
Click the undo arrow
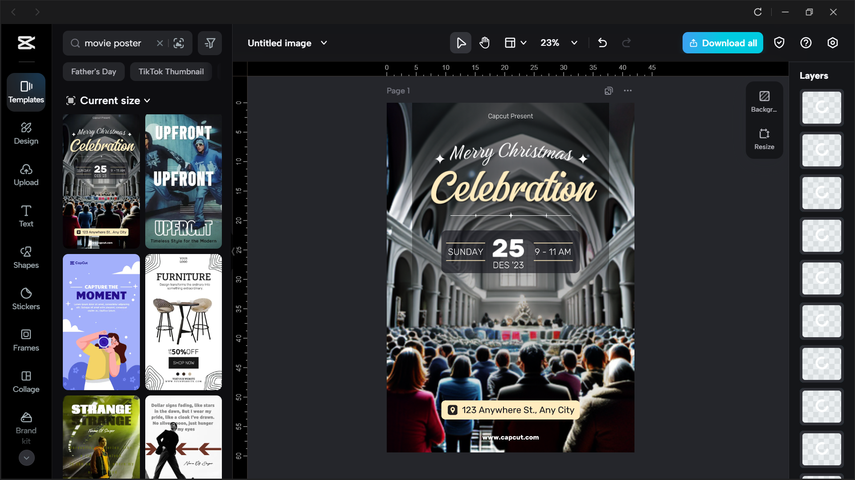pyautogui.click(x=602, y=43)
